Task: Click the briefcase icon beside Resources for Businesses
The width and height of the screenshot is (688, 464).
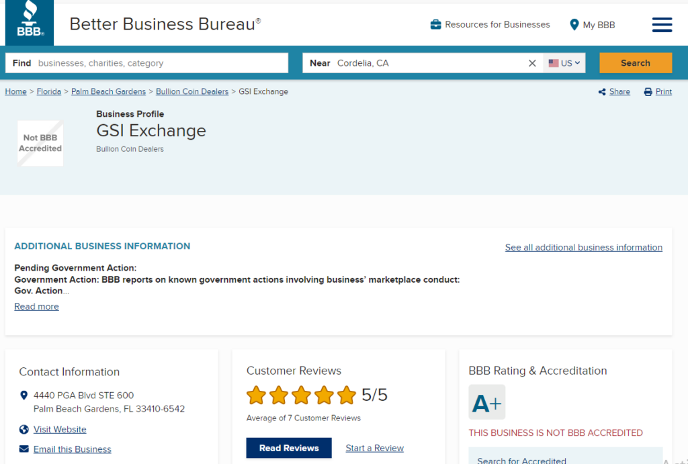Action: coord(435,25)
